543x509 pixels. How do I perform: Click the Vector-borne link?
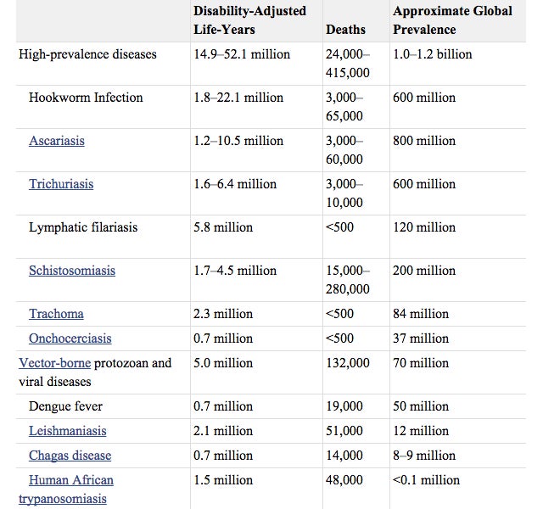[x=54, y=363]
